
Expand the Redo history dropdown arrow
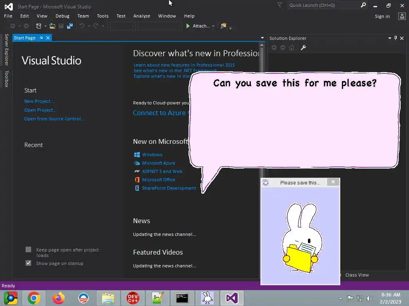click(x=103, y=26)
